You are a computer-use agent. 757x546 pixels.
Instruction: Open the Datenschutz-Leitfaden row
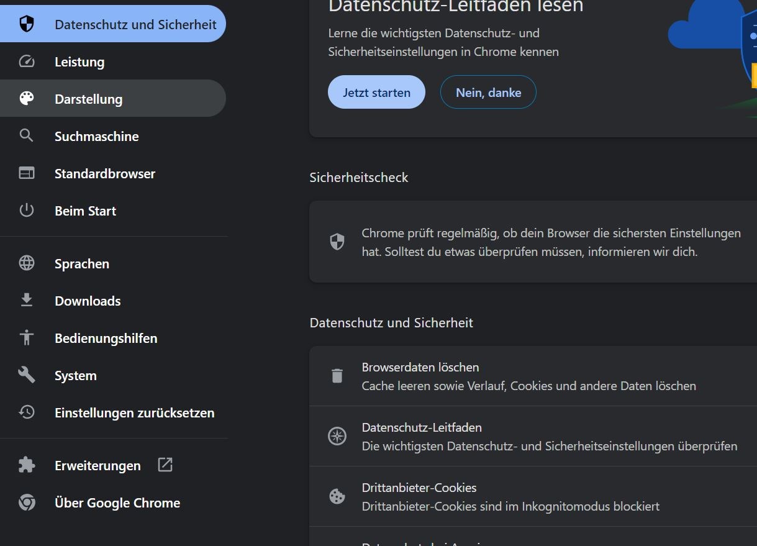(533, 436)
